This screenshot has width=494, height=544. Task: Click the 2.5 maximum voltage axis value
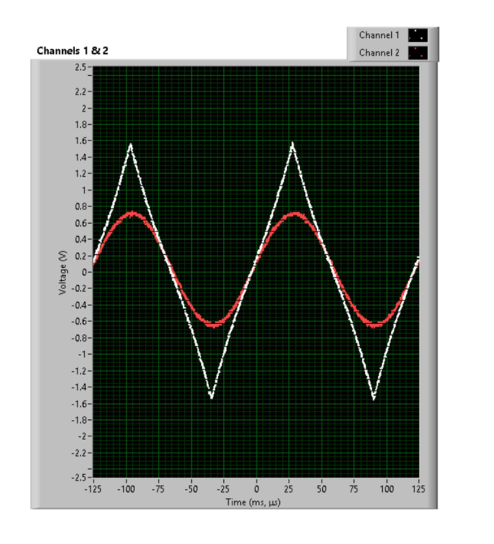(x=81, y=67)
